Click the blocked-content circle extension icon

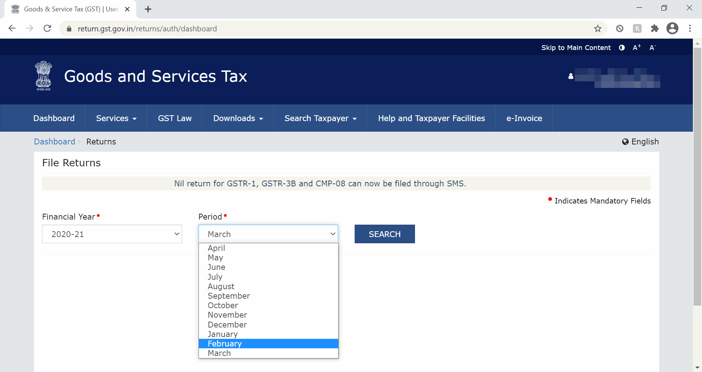tap(620, 28)
